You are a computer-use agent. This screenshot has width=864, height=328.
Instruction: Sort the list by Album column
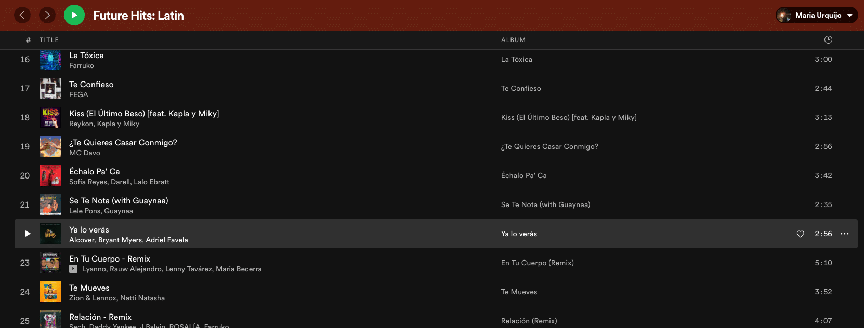click(513, 40)
